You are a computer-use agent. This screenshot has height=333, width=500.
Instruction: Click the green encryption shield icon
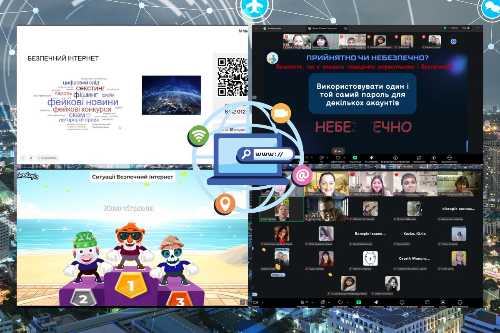[445, 28]
